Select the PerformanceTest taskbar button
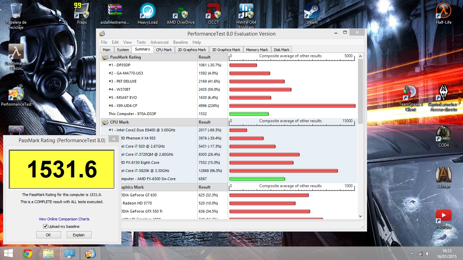Screen dimensions: 463x260 click(x=90, y=253)
